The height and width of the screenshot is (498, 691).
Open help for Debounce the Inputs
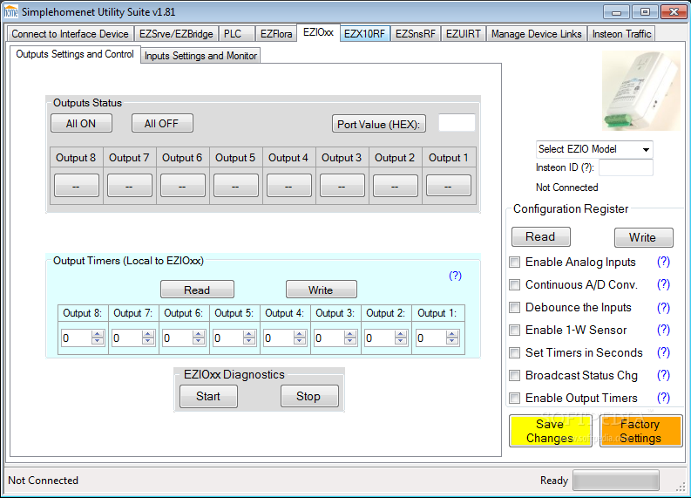pos(663,308)
